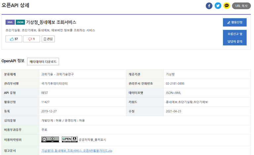Download metadata via 메타데이터 다운로드
This screenshot has width=254, height=155.
point(43,62)
